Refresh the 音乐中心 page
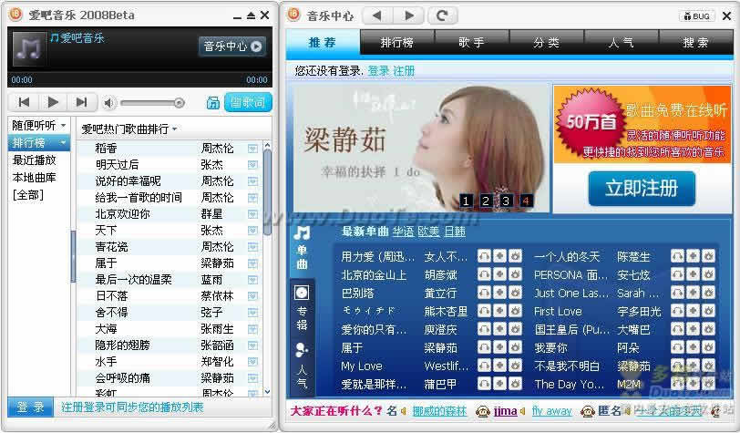 pos(442,15)
